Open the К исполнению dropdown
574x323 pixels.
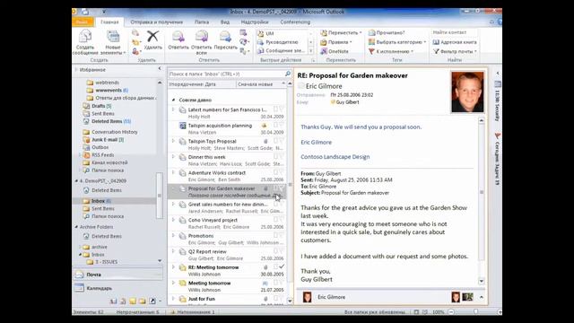[x=391, y=51]
